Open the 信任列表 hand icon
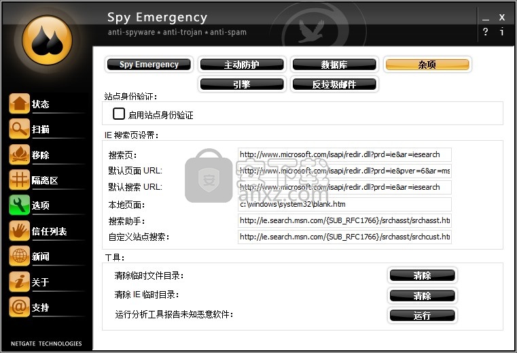 tap(19, 231)
